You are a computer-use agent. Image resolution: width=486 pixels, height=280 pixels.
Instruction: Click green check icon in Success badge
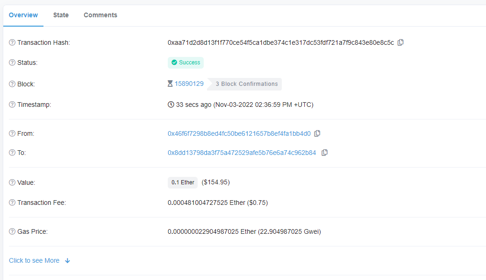coord(174,63)
